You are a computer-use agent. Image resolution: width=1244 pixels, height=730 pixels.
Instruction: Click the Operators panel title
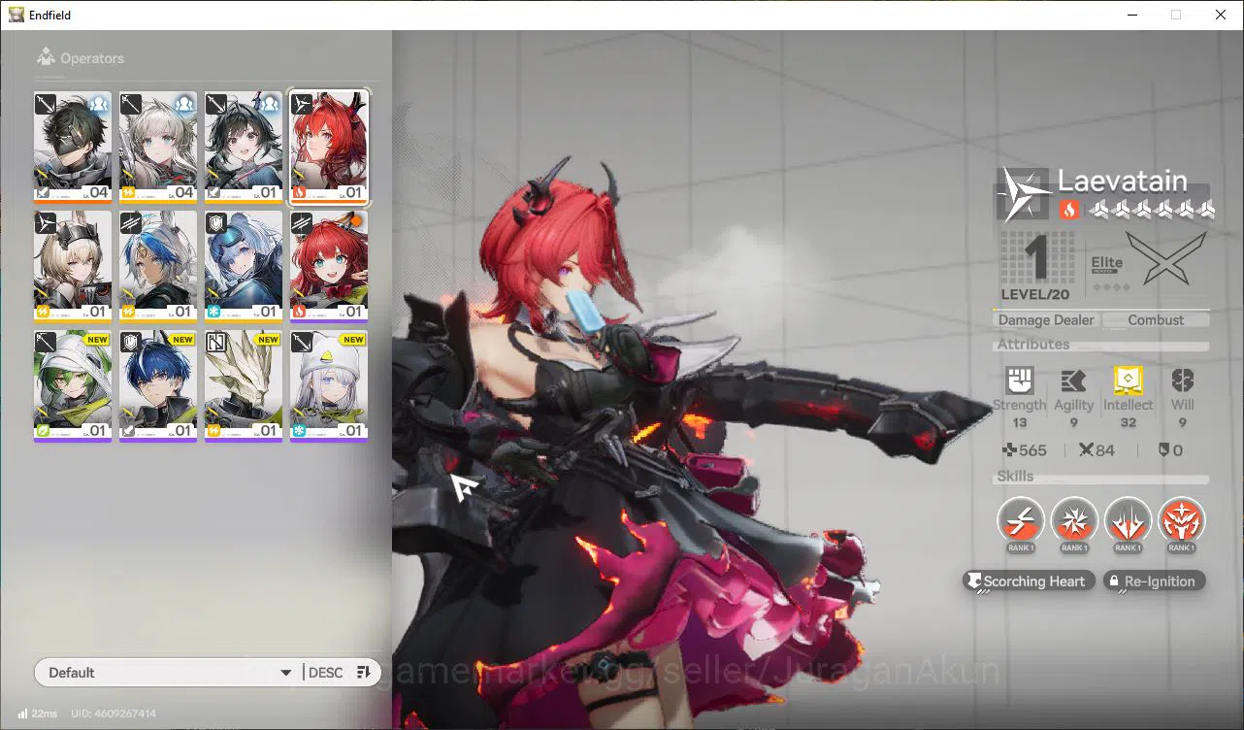click(x=92, y=58)
